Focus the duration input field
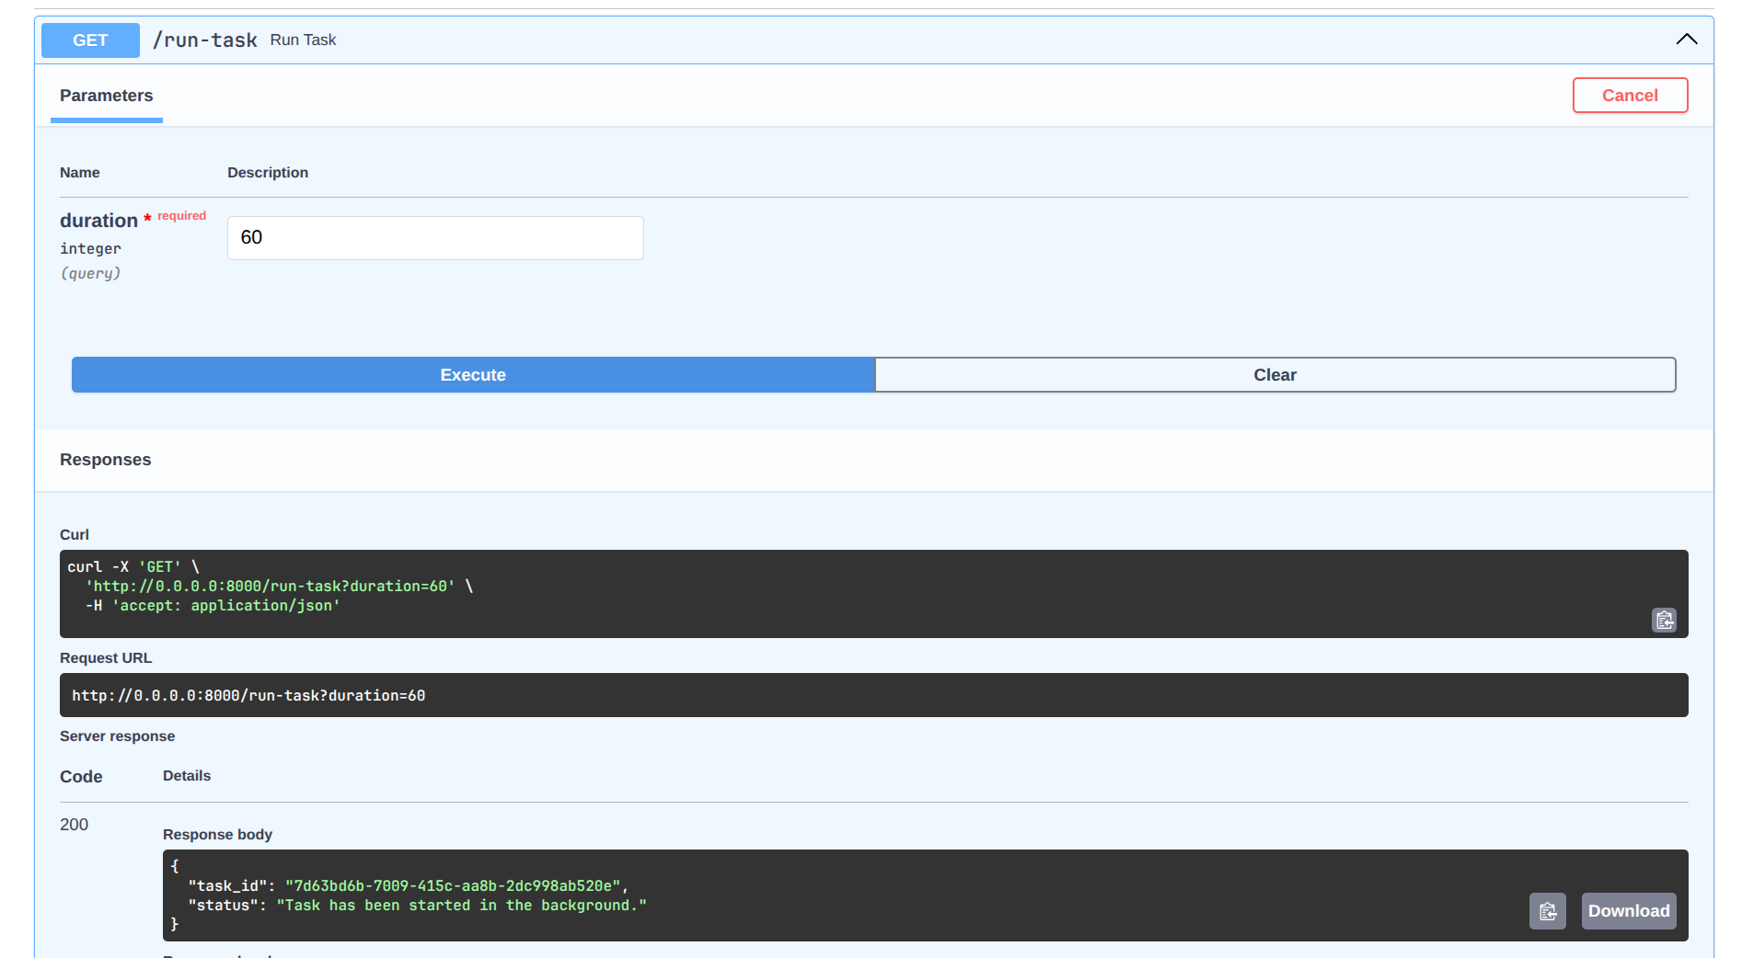 (x=435, y=238)
